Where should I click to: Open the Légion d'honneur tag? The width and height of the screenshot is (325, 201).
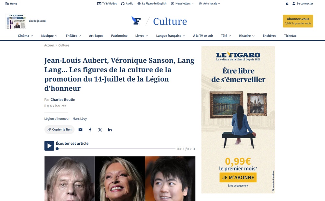[57, 119]
